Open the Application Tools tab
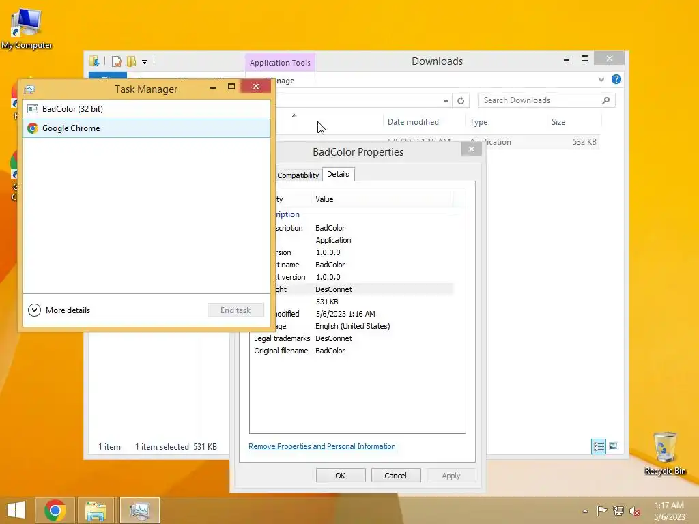 (280, 63)
